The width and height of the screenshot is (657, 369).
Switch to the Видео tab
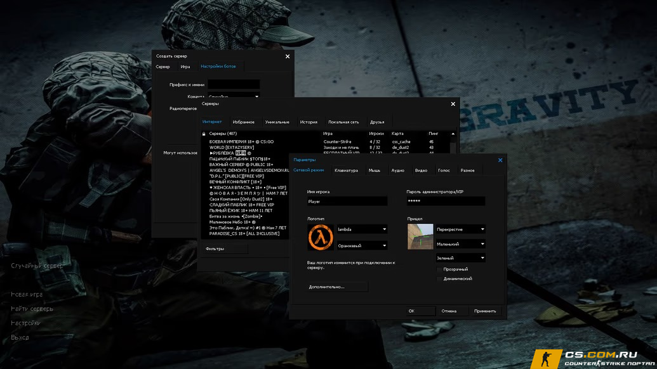click(421, 171)
